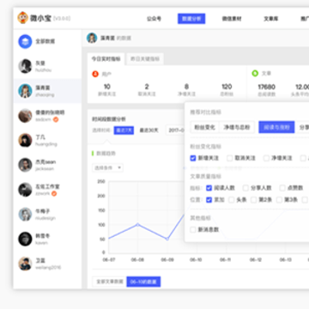The image size is (309, 309).
Task: Click the blue 06-10 data button
Action: 143,282
